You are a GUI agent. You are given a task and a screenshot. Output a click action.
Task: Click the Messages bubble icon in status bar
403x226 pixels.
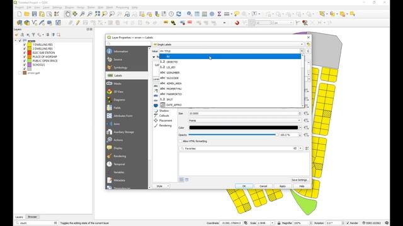pos(387,223)
